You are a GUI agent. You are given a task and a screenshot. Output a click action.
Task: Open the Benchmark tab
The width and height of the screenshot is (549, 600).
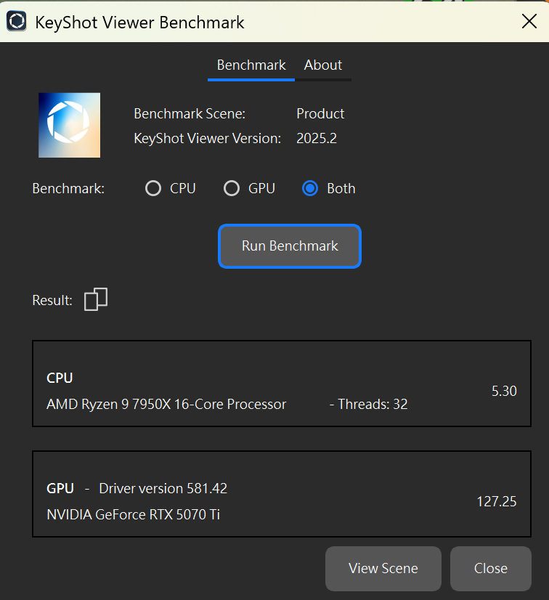(x=251, y=65)
